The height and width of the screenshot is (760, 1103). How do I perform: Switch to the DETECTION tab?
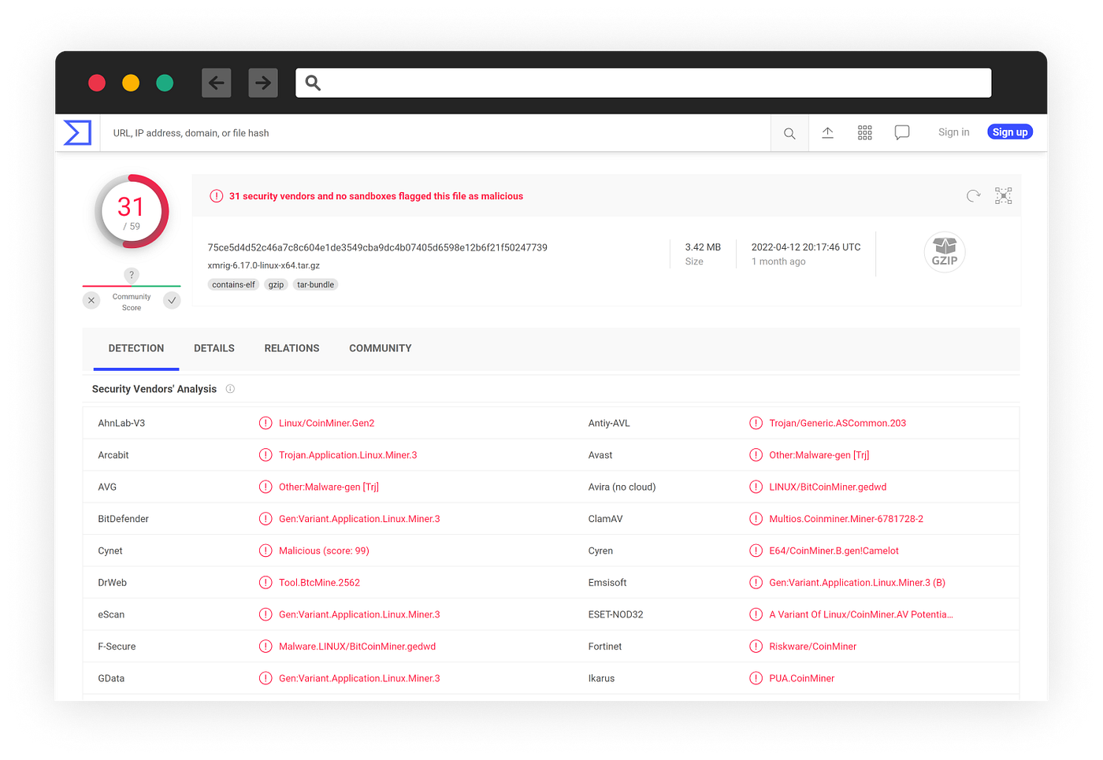point(136,348)
